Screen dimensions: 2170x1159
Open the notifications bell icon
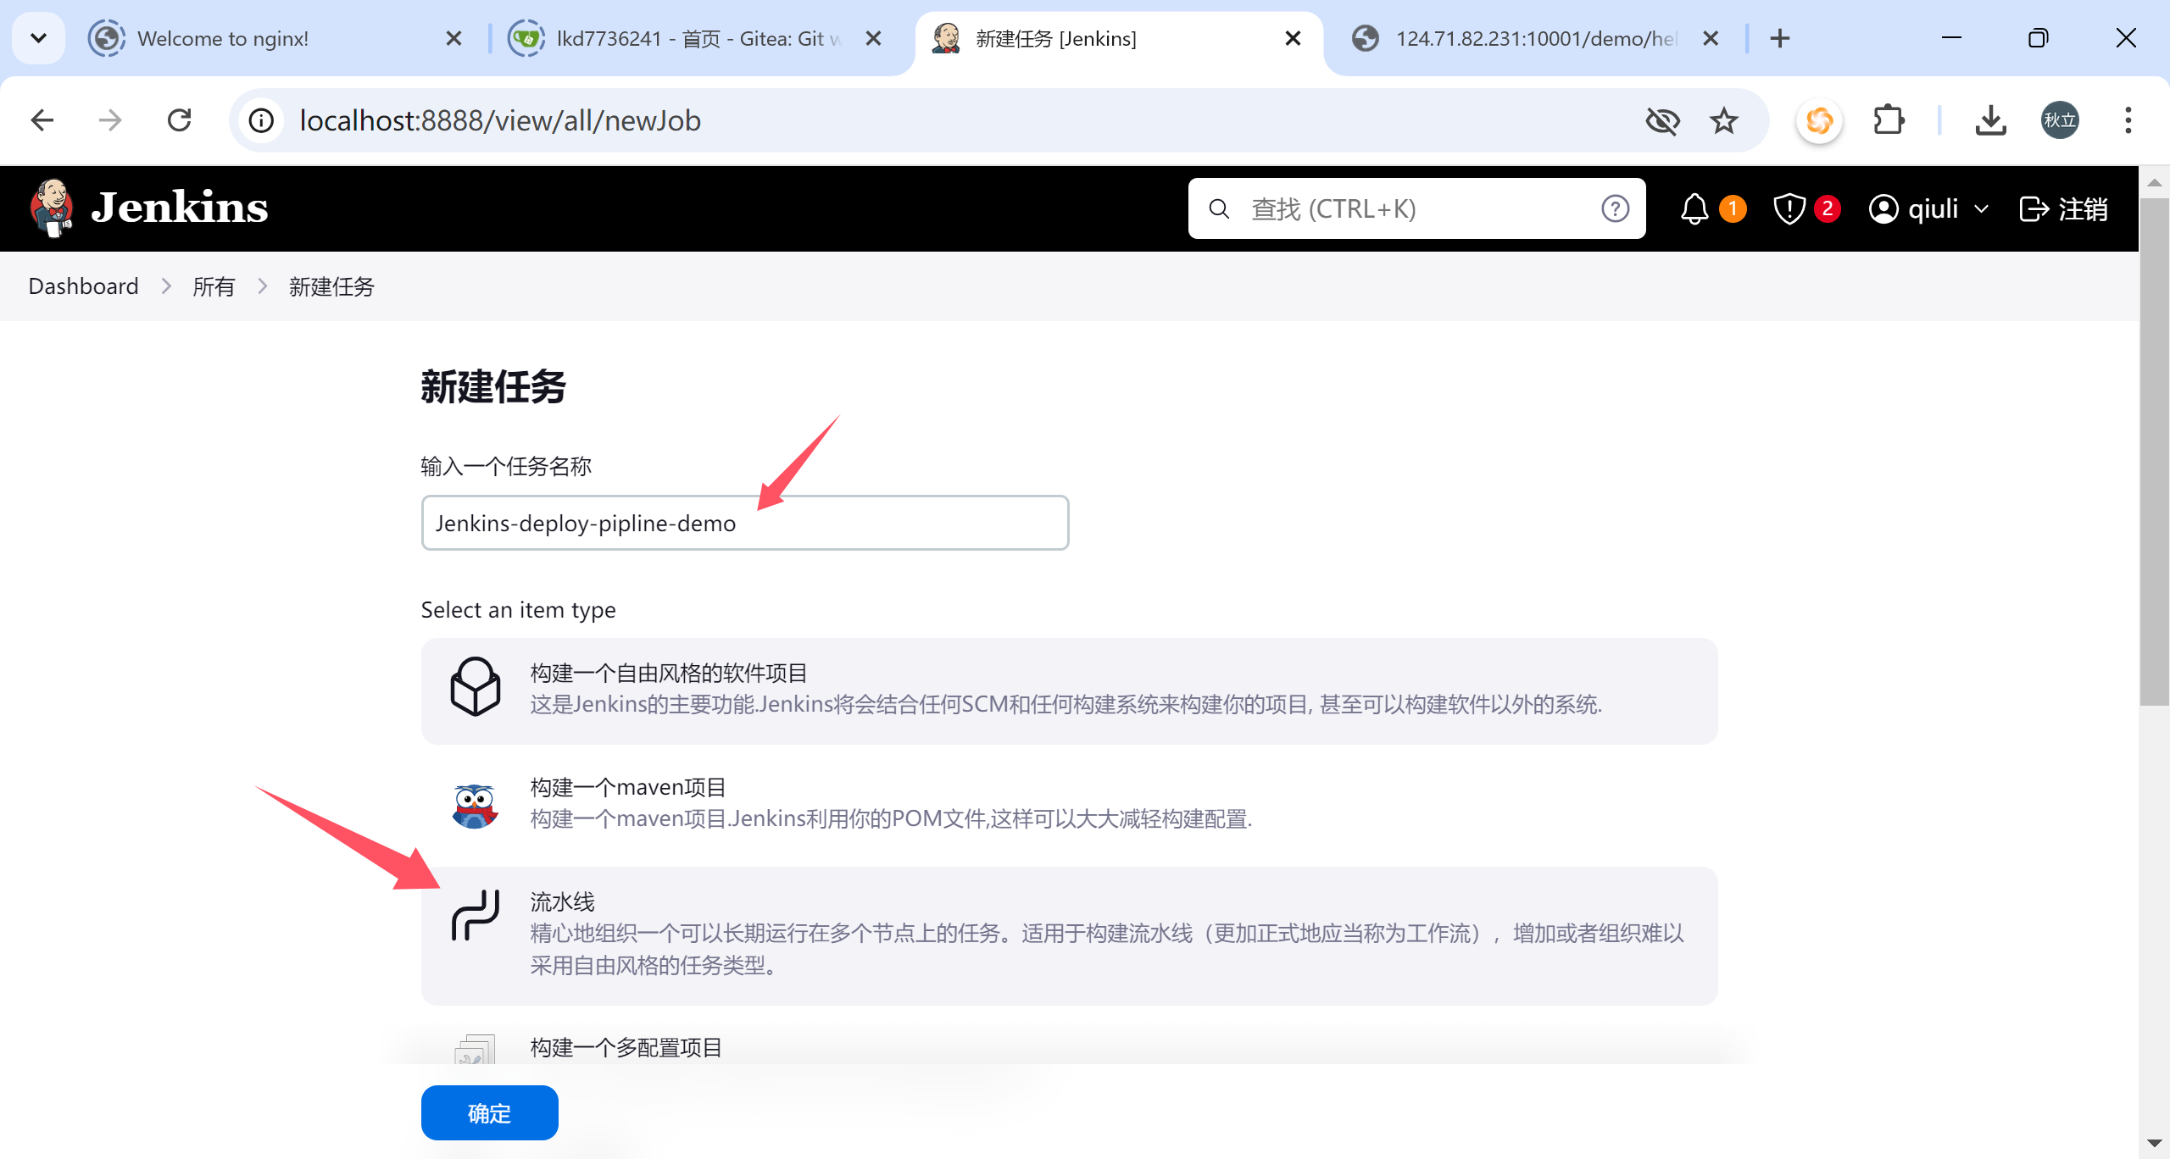pos(1694,208)
